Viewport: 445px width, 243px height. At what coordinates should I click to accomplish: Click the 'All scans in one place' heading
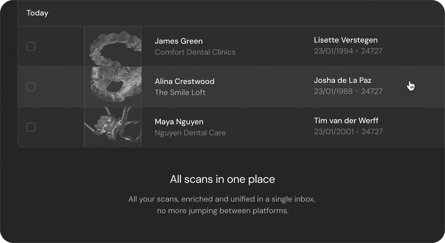[222, 179]
